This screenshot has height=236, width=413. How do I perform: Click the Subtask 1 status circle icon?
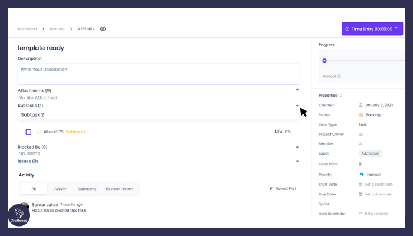tap(39, 132)
